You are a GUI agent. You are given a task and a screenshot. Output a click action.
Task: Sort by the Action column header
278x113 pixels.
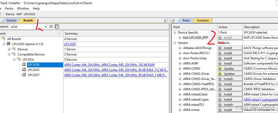230,27
